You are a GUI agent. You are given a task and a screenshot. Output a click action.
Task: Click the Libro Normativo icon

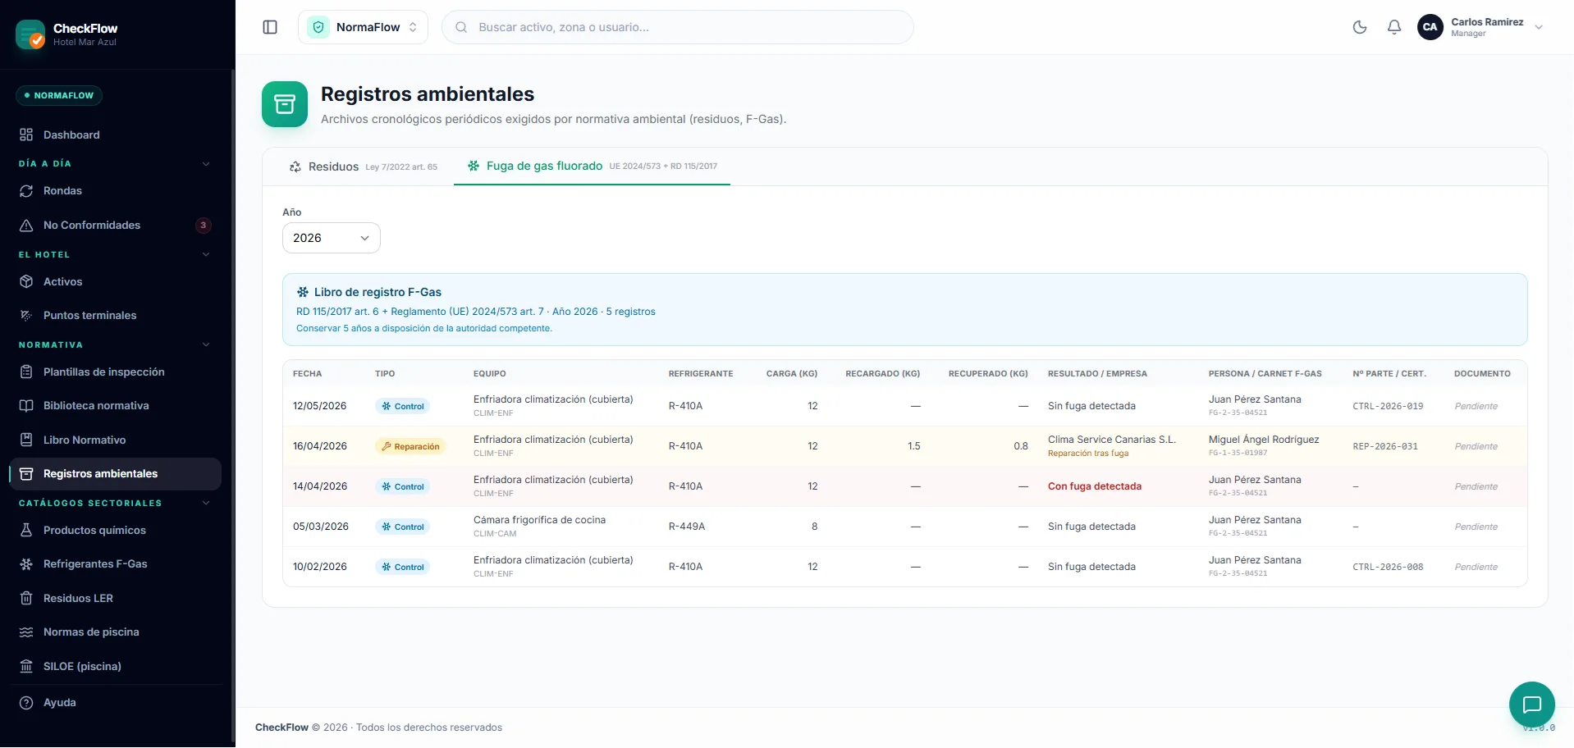[x=26, y=440]
